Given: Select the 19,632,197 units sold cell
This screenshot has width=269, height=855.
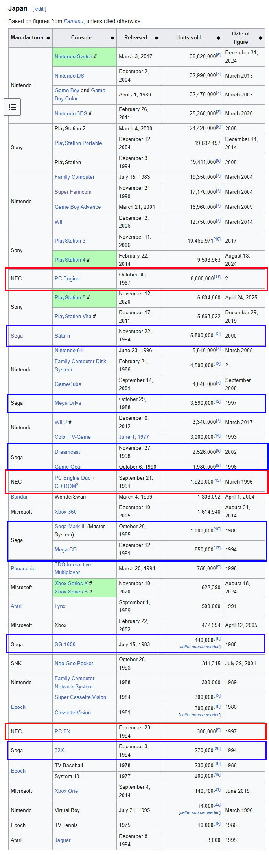Looking at the screenshot, I should [192, 143].
